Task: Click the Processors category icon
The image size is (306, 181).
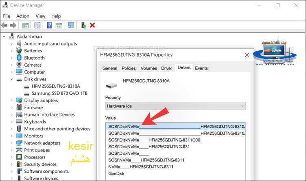Action: [19, 157]
